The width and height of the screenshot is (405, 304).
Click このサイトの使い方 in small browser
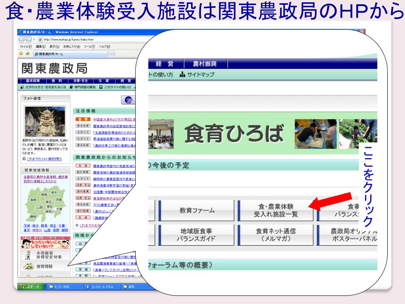[115, 87]
